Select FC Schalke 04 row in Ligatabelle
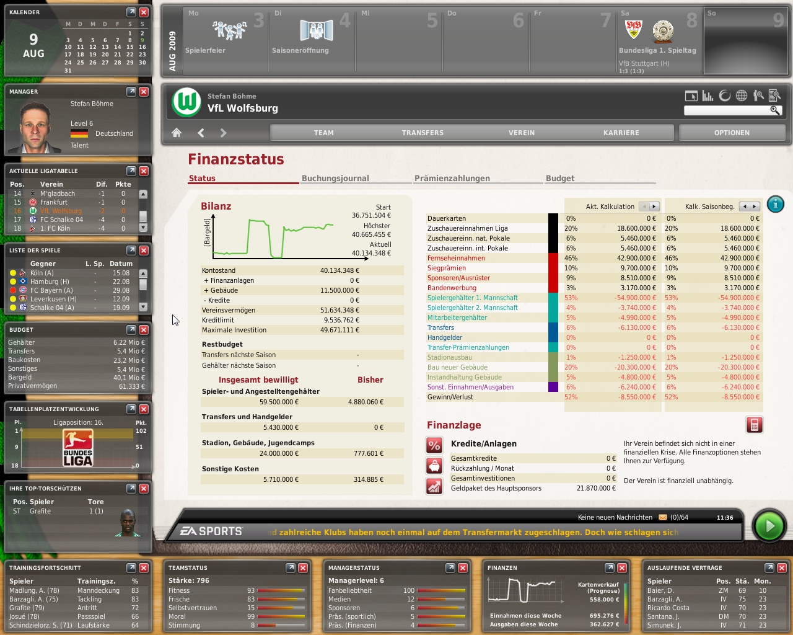793x635 pixels. (72, 220)
